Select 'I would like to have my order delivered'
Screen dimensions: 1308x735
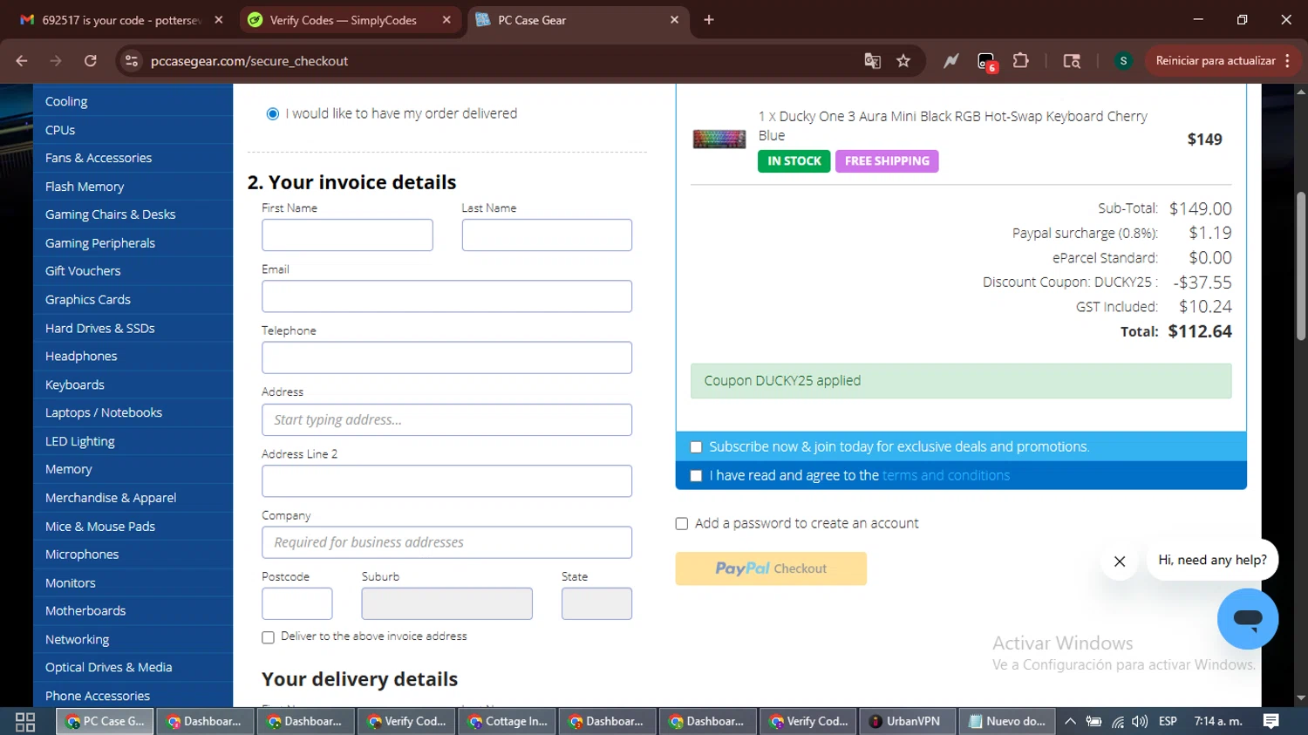coord(273,114)
